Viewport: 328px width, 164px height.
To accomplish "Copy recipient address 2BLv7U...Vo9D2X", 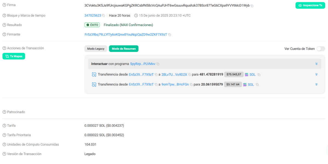I will pyautogui.click(x=190, y=75).
